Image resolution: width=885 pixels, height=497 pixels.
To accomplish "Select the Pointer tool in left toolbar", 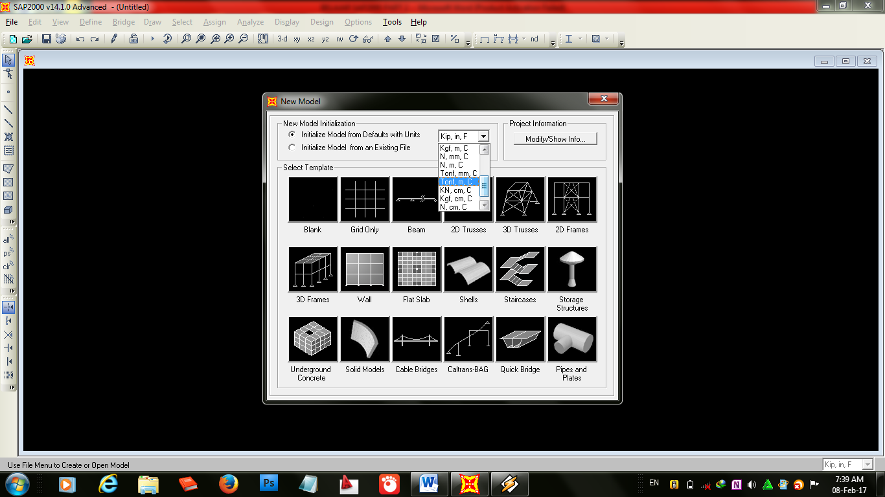I will [8, 60].
